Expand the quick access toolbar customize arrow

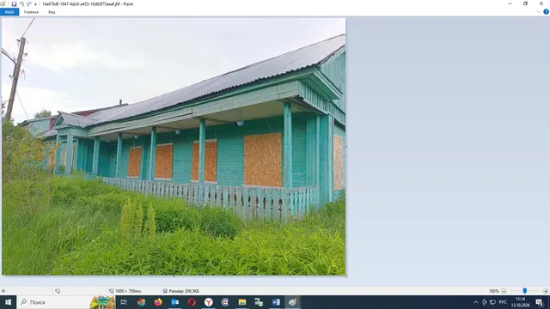[x=35, y=4]
